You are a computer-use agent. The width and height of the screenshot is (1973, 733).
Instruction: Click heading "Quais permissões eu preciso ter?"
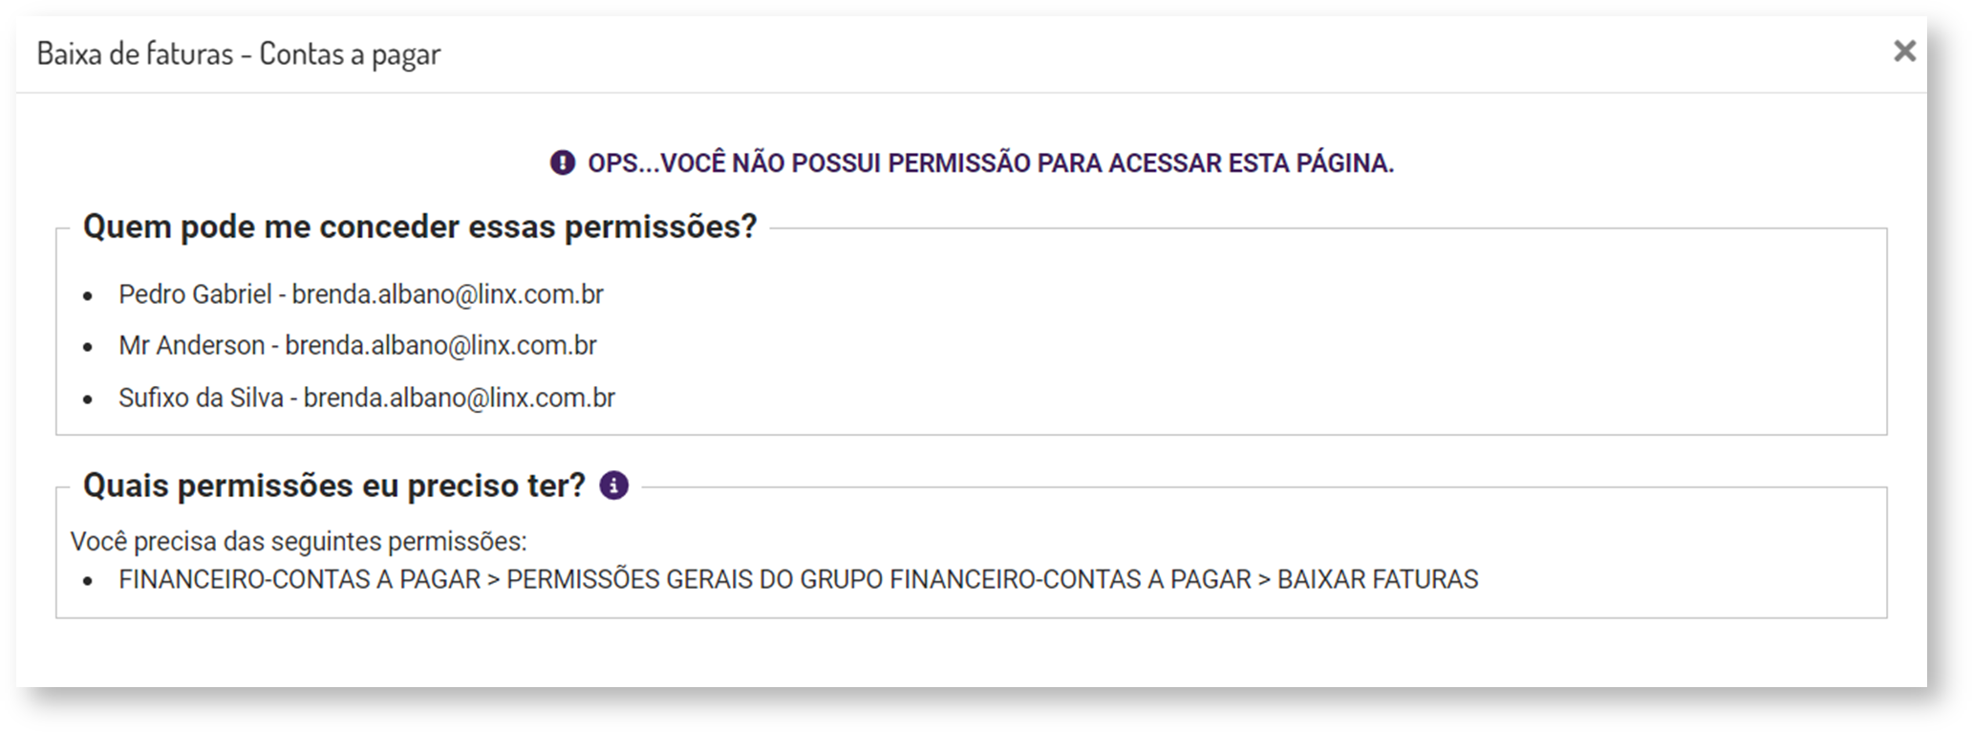333,486
